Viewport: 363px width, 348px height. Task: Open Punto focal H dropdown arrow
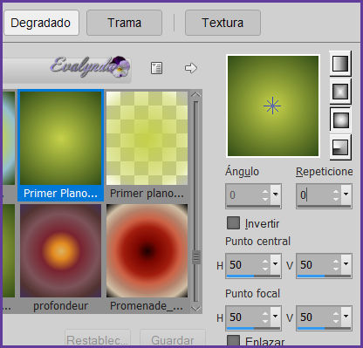pos(276,317)
